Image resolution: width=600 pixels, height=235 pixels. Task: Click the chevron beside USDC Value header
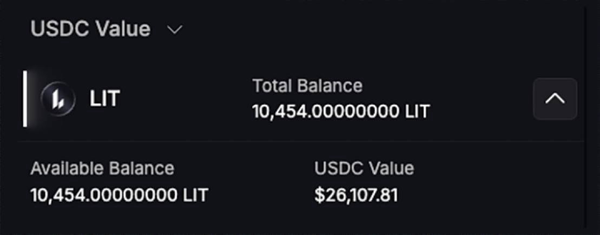[175, 30]
